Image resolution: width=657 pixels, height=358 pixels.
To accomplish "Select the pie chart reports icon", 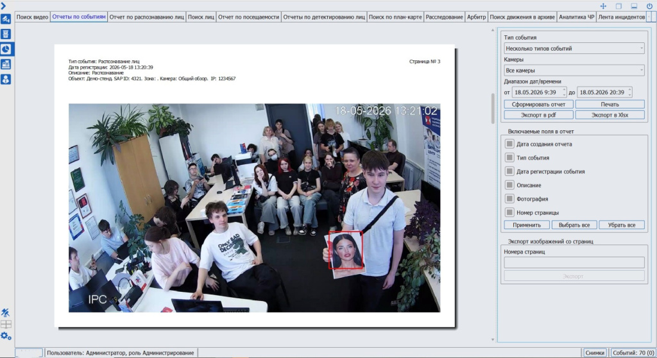I will (x=6, y=49).
